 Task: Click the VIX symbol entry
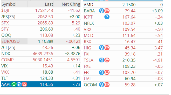(4, 66)
